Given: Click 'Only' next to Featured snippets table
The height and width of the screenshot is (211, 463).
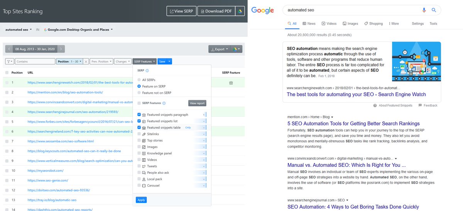Looking at the screenshot, I should point(188,128).
